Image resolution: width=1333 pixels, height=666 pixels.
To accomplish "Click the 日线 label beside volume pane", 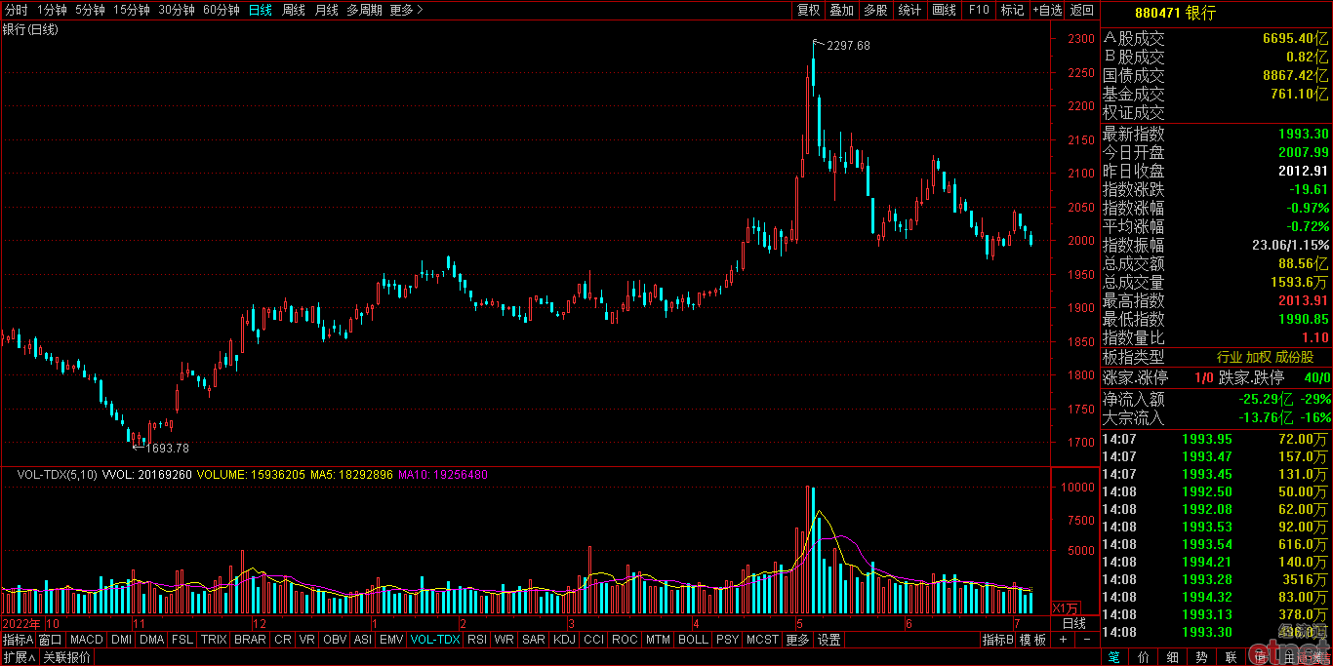I will [1073, 623].
